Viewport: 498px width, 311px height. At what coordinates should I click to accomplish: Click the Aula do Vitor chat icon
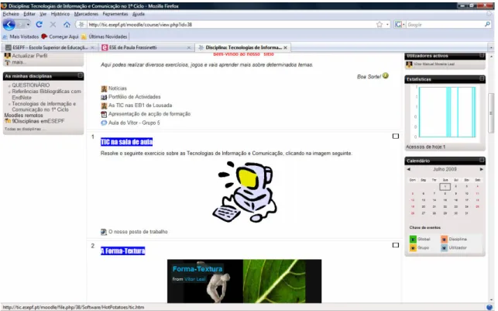click(x=104, y=123)
